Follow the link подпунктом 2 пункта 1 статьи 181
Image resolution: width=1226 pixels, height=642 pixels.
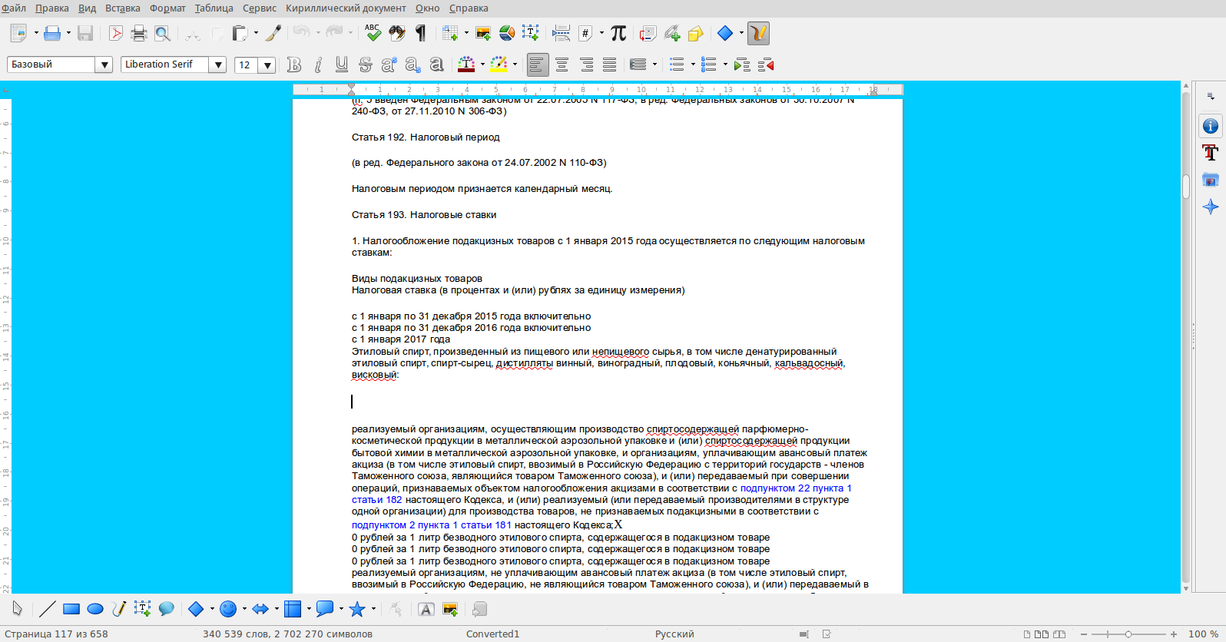pos(432,525)
